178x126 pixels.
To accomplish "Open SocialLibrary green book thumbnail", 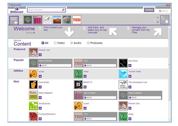I will click(33, 106).
